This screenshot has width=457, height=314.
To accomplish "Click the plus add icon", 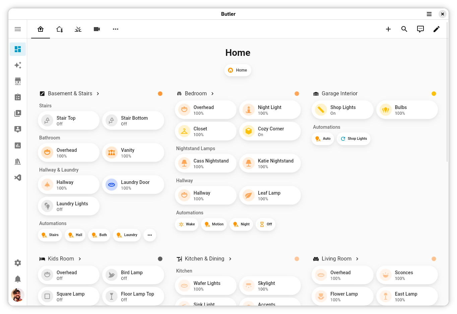I will [388, 29].
